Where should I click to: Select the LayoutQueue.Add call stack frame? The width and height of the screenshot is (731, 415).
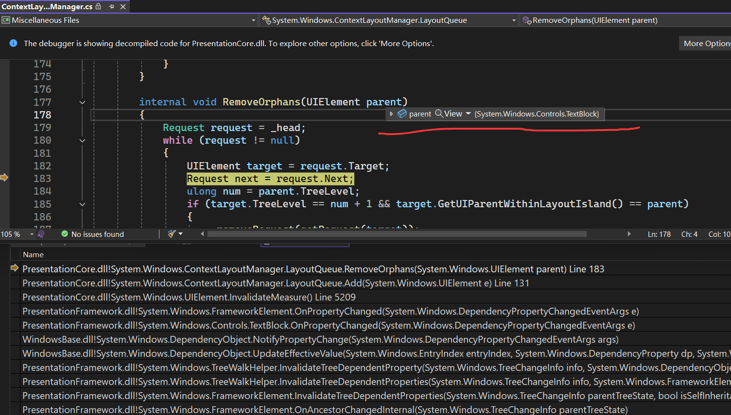click(x=276, y=283)
